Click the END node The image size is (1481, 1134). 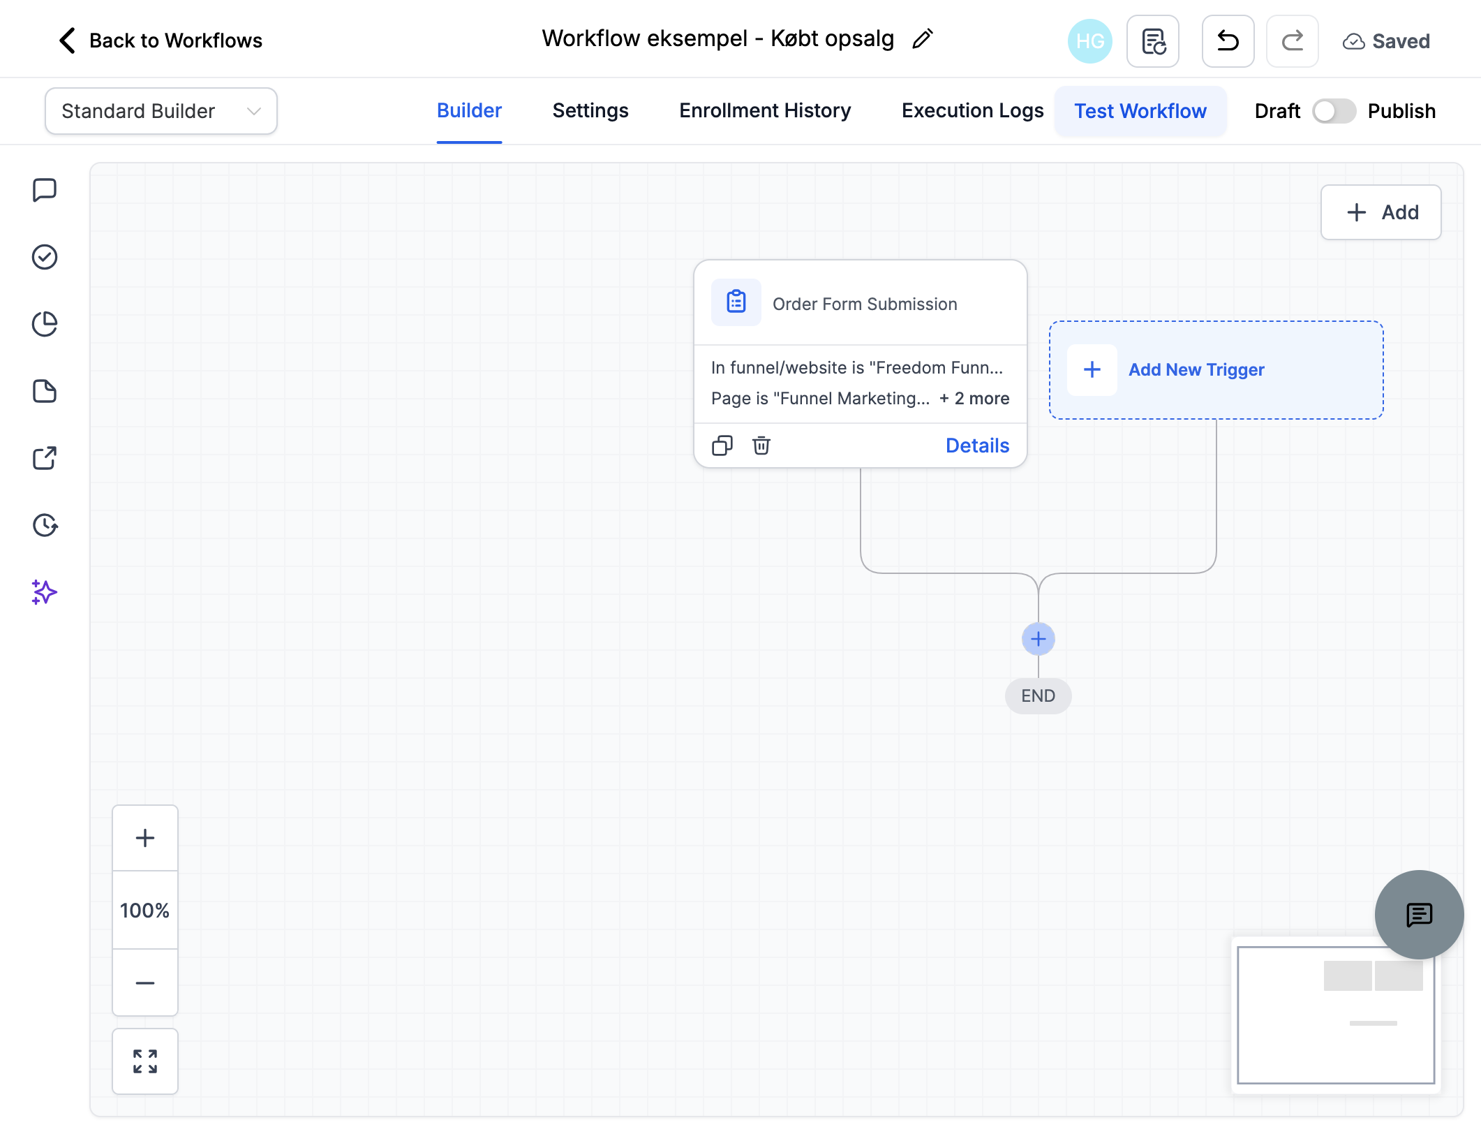click(x=1039, y=695)
